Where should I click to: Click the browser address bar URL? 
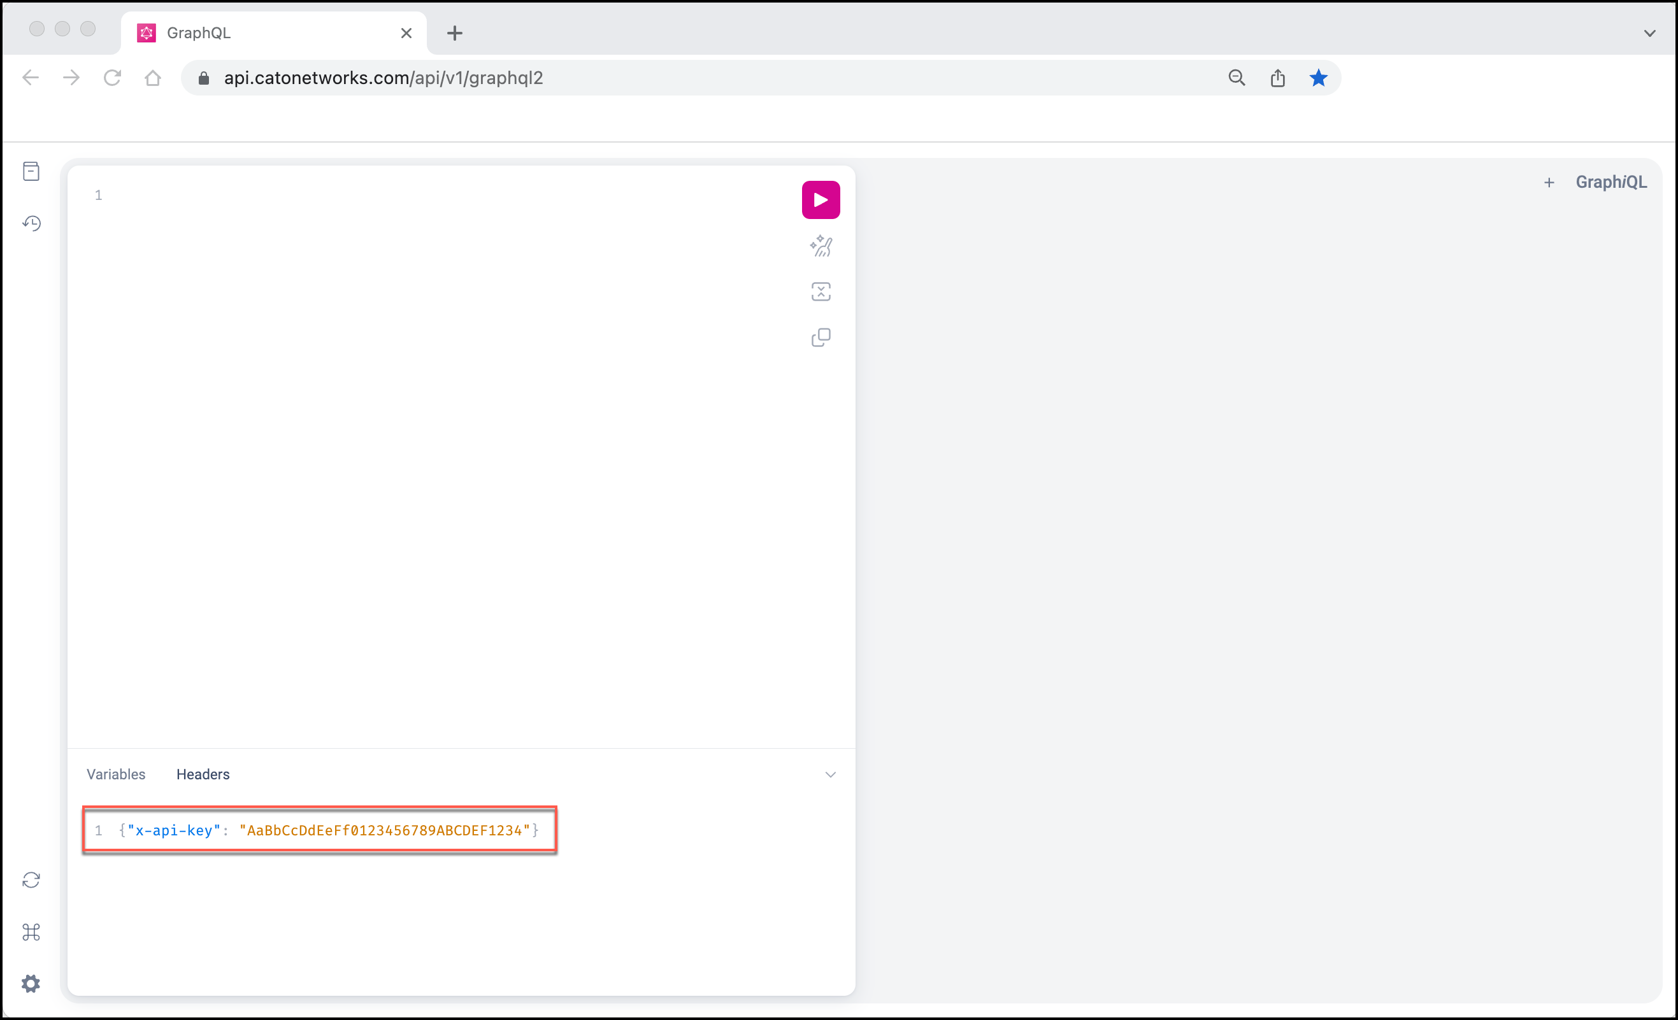384,78
